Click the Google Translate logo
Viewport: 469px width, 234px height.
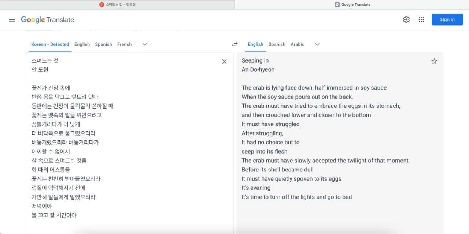47,20
